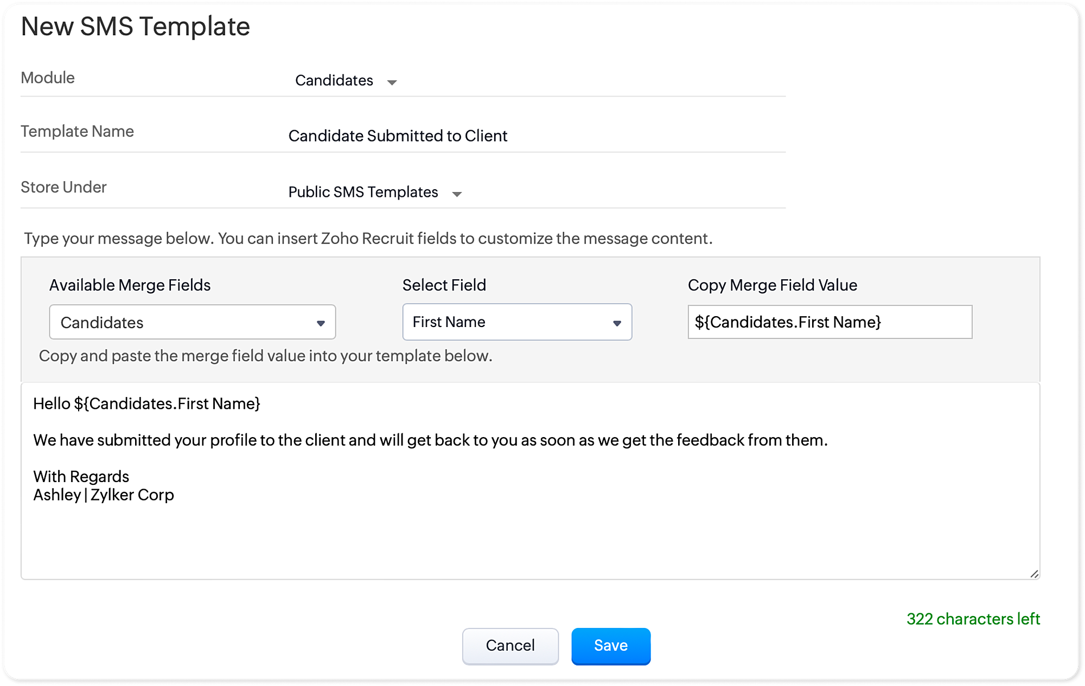Viewport: 1085px width, 686px height.
Task: Click the arrow next to Public SMS Templates
Action: pyautogui.click(x=457, y=194)
